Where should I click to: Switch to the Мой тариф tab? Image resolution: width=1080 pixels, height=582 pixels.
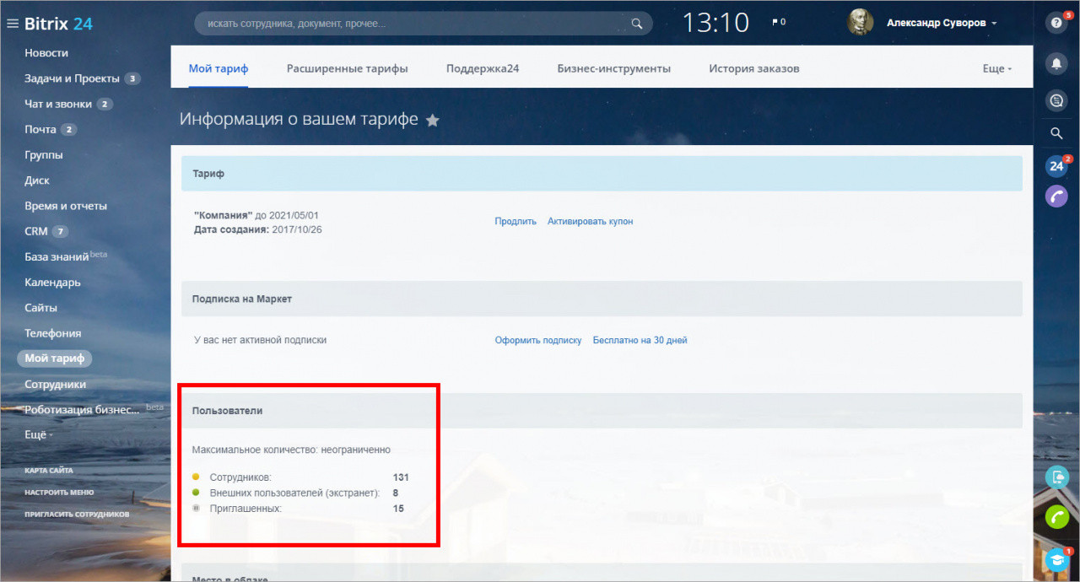[219, 68]
